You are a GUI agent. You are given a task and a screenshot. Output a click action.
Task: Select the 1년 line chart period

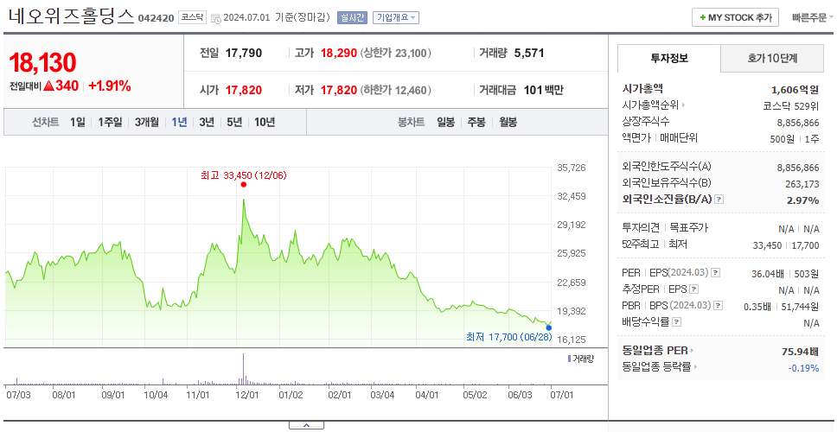(x=179, y=122)
